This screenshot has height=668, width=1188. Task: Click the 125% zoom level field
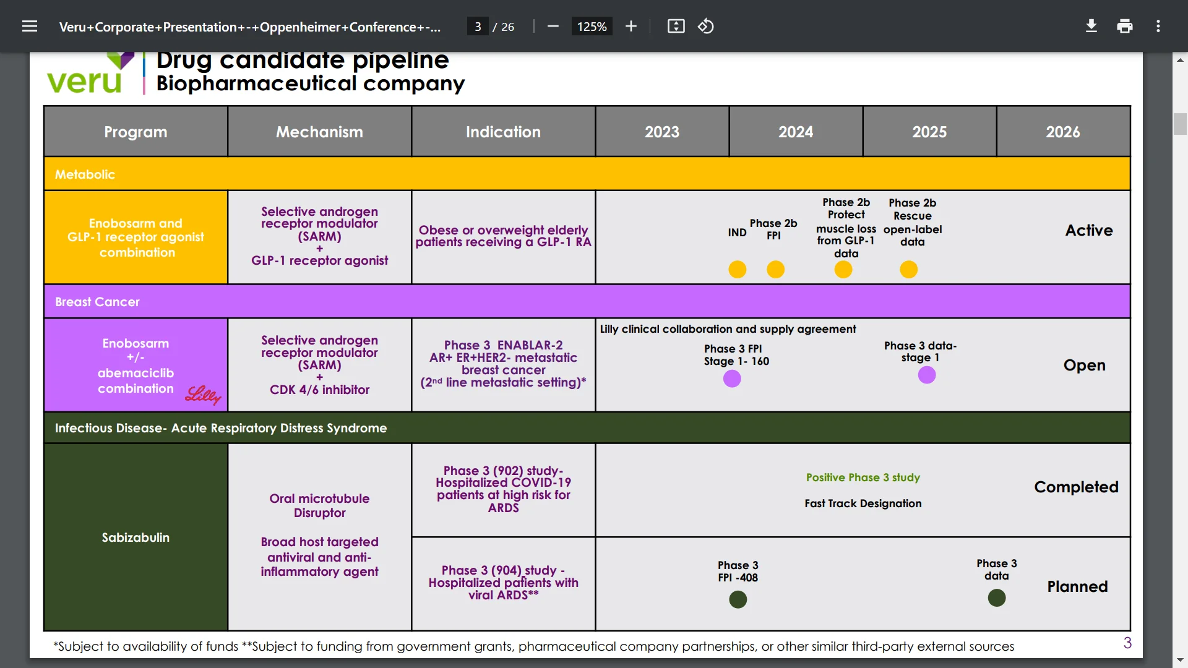pos(592,27)
